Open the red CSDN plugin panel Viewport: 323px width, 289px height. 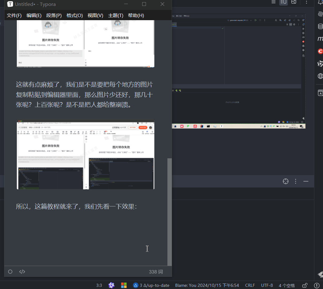[x=320, y=51]
